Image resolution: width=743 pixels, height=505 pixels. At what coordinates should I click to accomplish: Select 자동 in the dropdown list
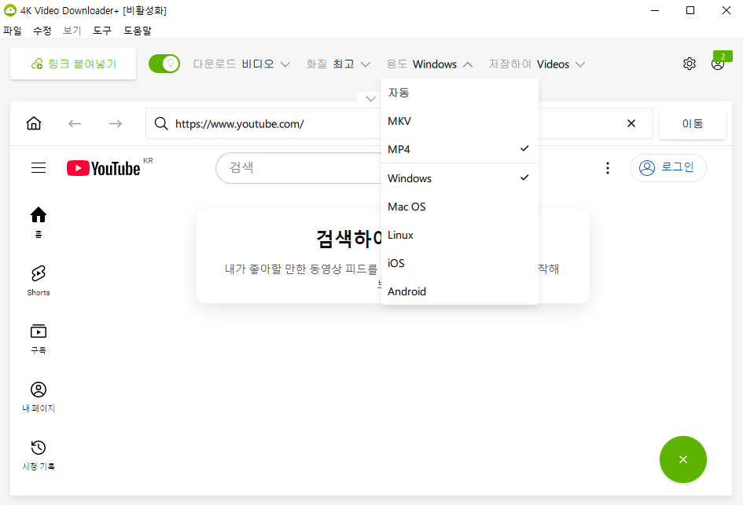click(x=460, y=93)
